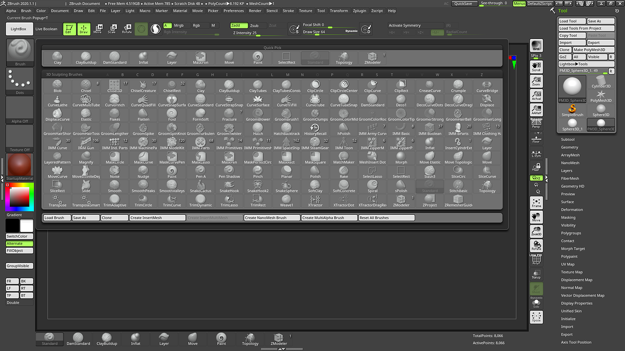Toggle the Persp perspective button
The image size is (625, 351).
536,124
